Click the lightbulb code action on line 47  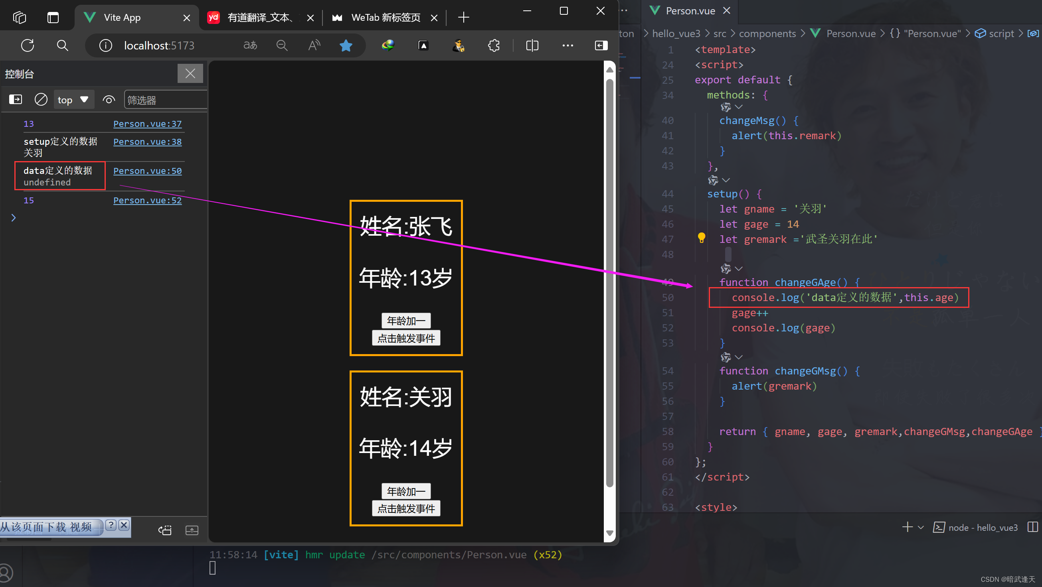(x=702, y=238)
